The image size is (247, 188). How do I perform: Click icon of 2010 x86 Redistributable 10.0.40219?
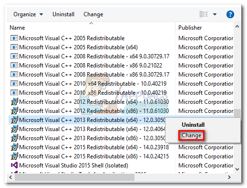pos(14,93)
